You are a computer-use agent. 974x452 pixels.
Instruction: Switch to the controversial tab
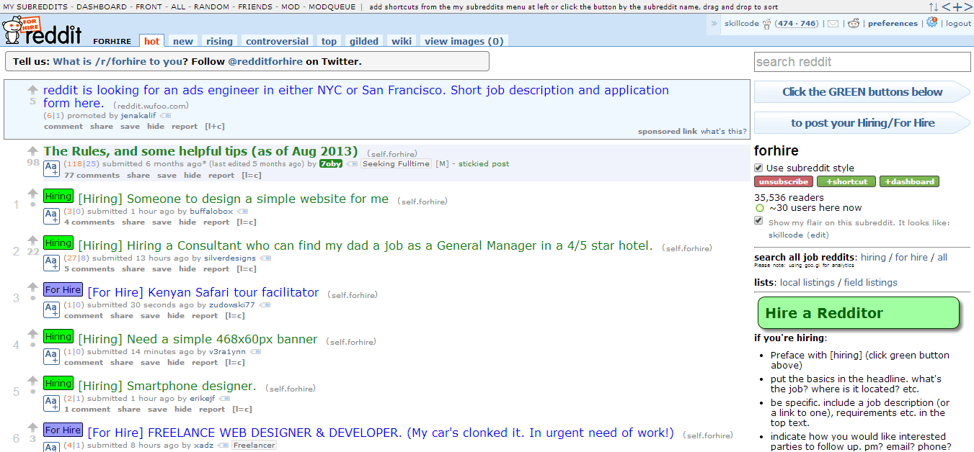[x=277, y=41]
